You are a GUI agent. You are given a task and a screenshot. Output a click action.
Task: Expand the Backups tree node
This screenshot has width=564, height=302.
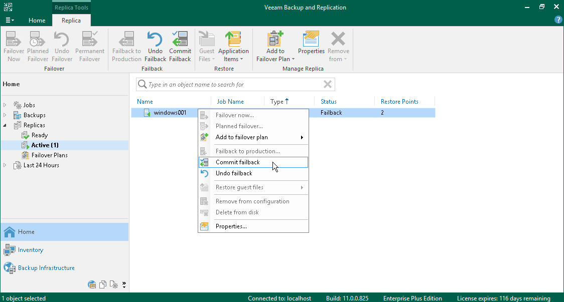5,115
